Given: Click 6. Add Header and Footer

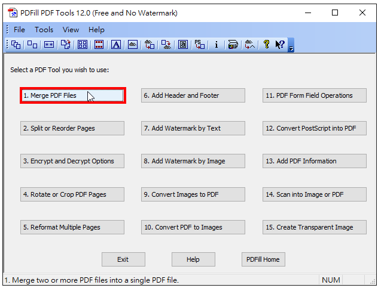Looking at the screenshot, I should pos(193,95).
